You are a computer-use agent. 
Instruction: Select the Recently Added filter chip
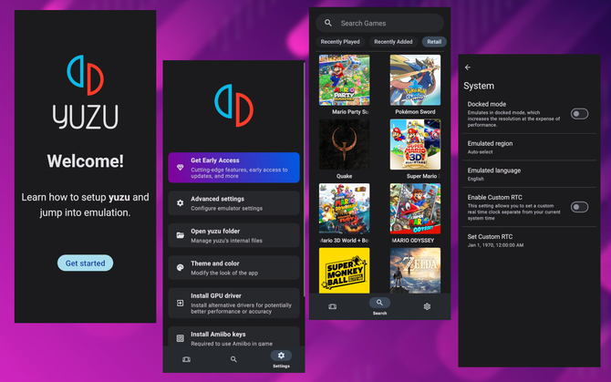click(x=393, y=42)
